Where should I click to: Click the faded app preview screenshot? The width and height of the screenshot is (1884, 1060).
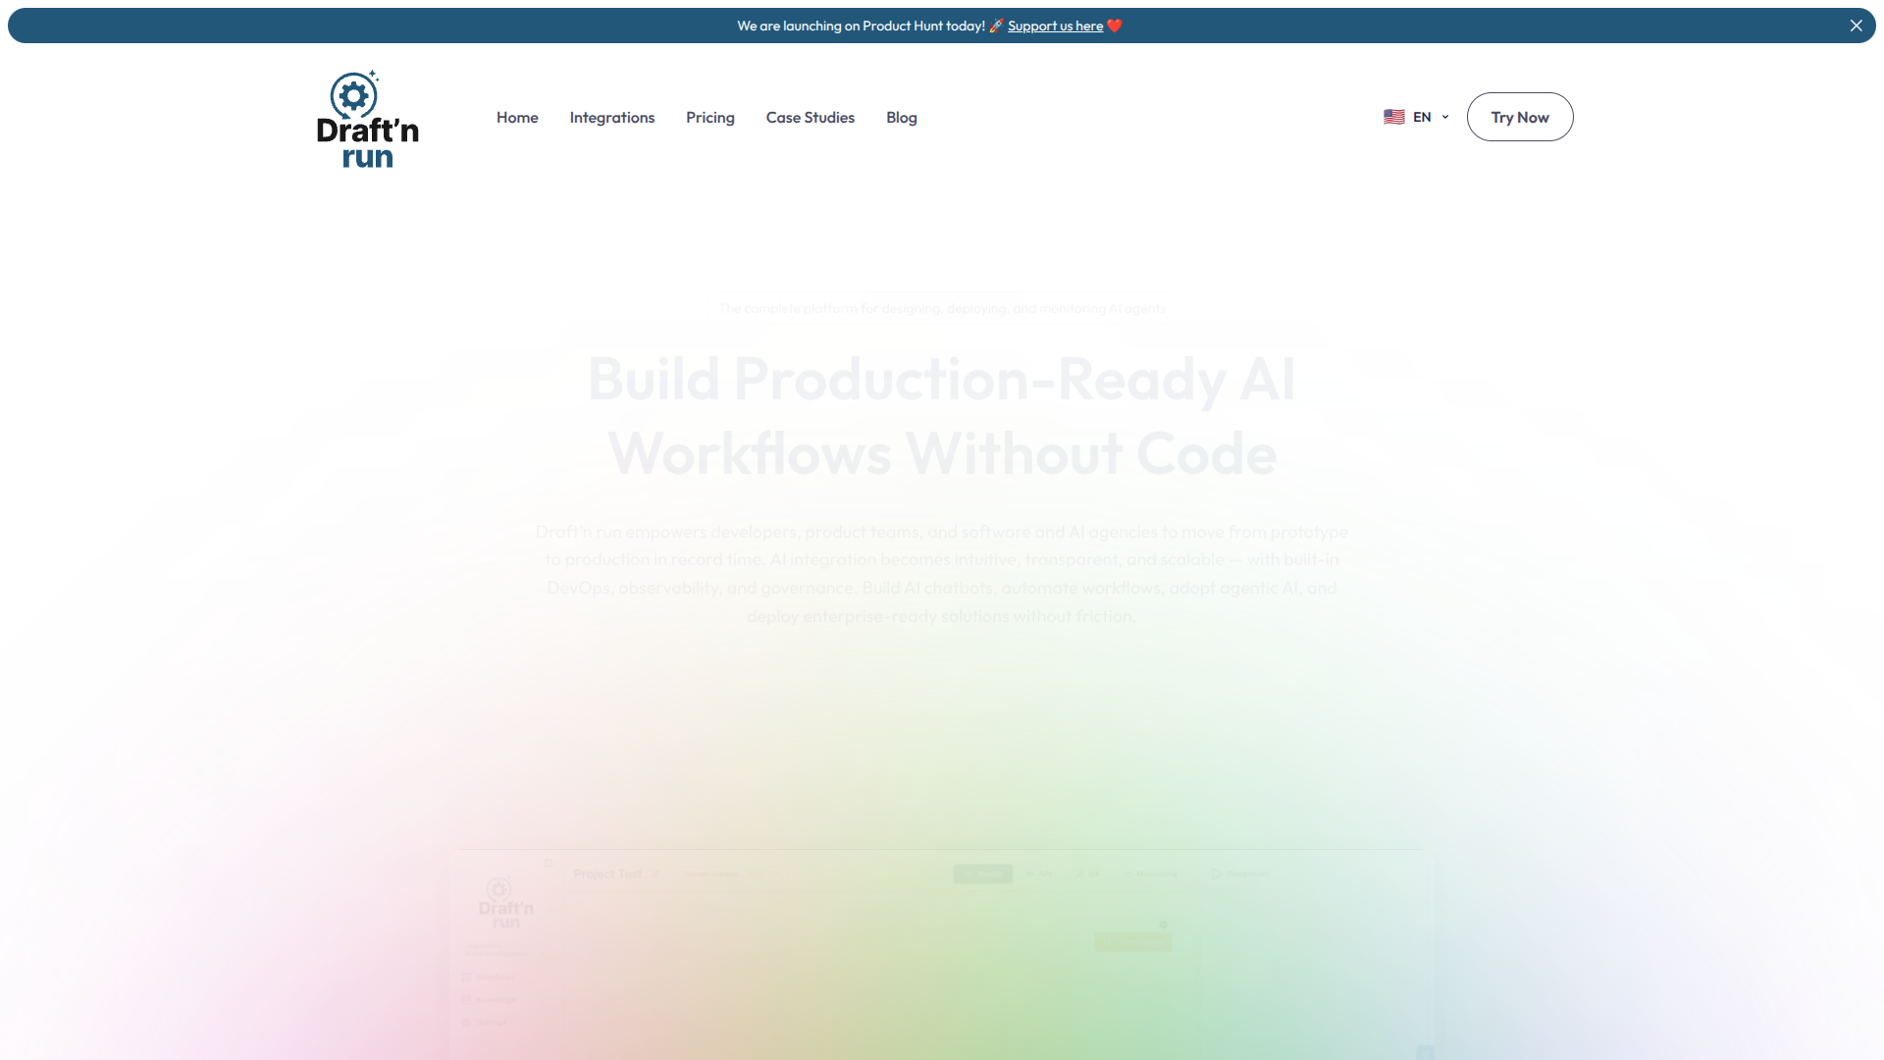click(x=940, y=962)
